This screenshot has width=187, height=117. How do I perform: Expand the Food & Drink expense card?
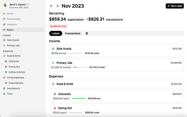pyautogui.click(x=116, y=84)
